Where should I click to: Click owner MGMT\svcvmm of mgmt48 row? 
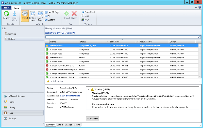click(177, 53)
